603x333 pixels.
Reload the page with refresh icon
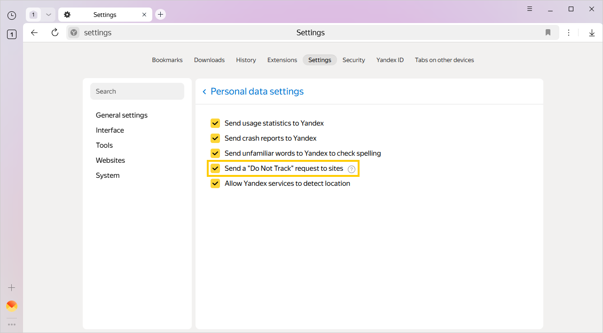tap(55, 32)
